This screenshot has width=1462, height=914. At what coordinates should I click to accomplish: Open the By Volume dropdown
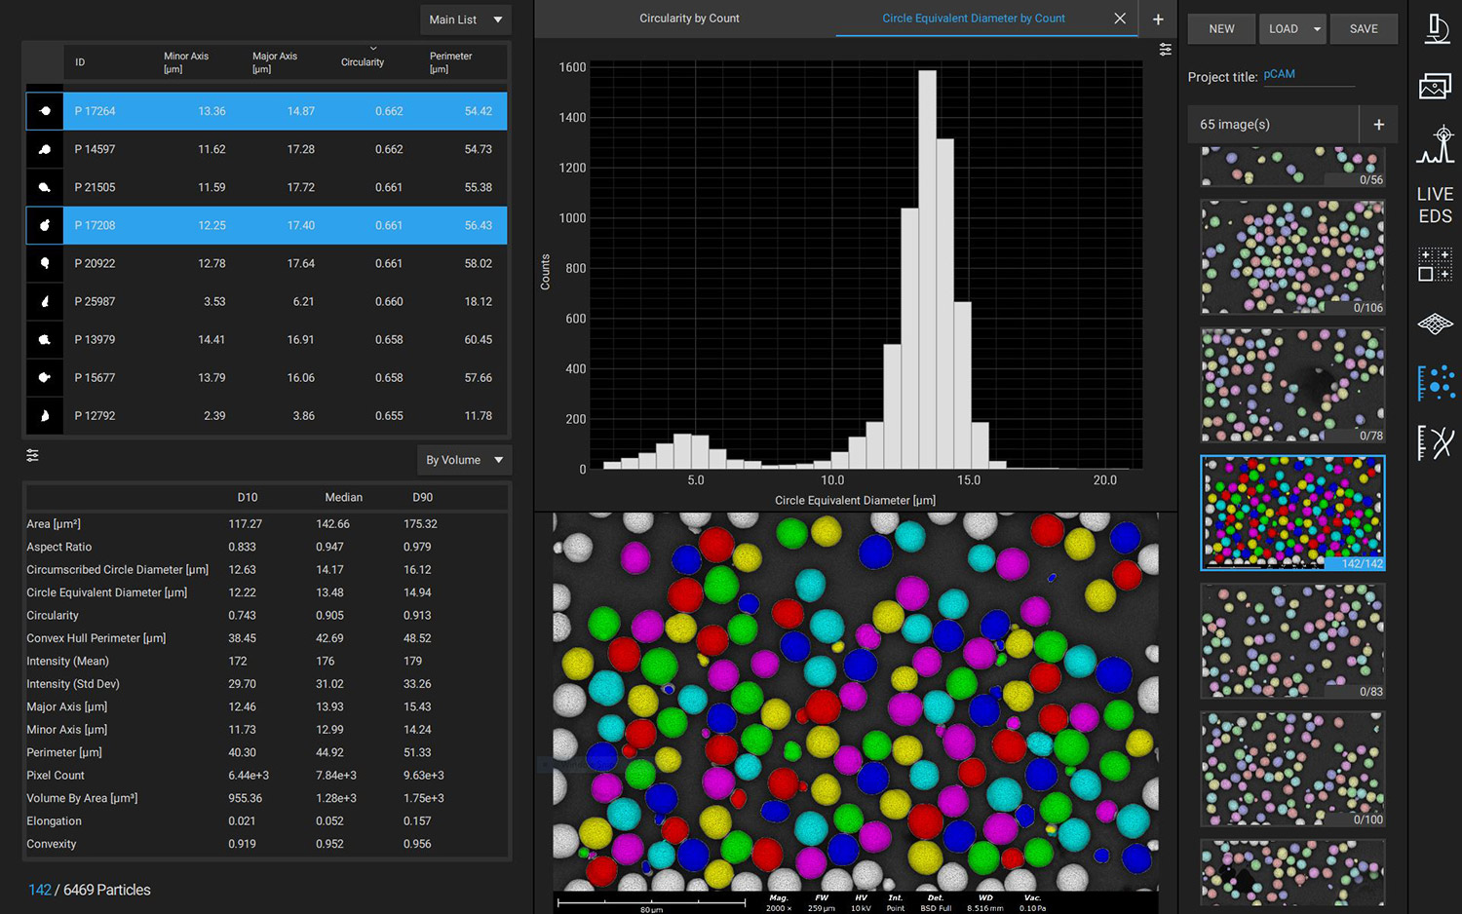click(x=464, y=460)
